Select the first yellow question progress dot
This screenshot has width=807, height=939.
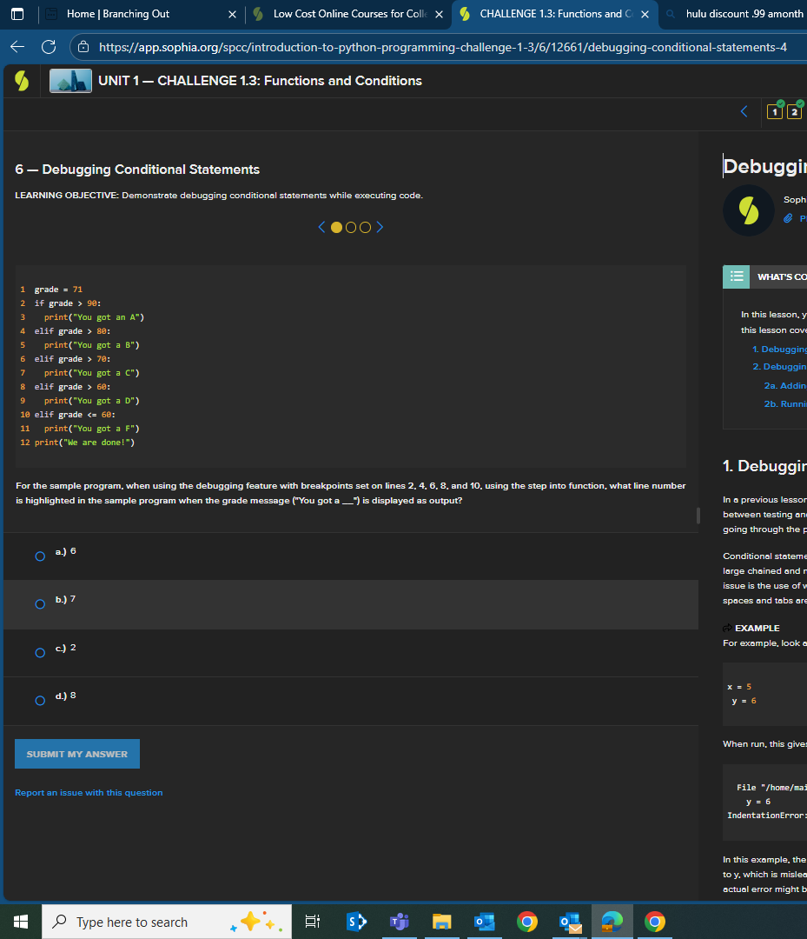335,227
